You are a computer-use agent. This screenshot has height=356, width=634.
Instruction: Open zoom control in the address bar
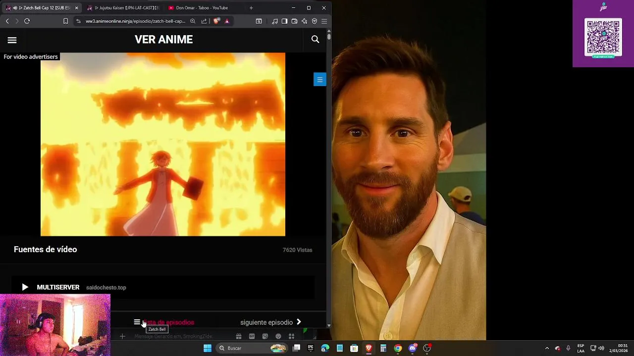[x=193, y=21]
